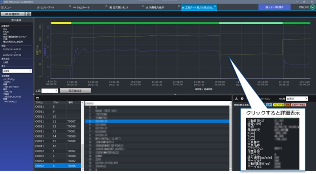Click the yellow segment of the status bar
This screenshot has height=174, width=316.
(x=61, y=23)
